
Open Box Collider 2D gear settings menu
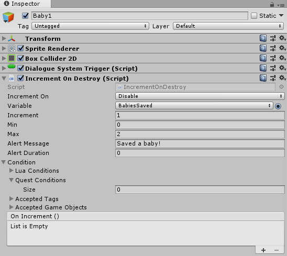pyautogui.click(x=282, y=58)
